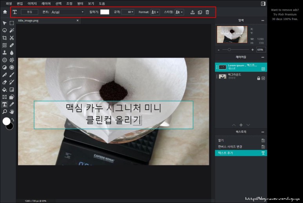Select the Heal bandage tool

tap(12, 45)
